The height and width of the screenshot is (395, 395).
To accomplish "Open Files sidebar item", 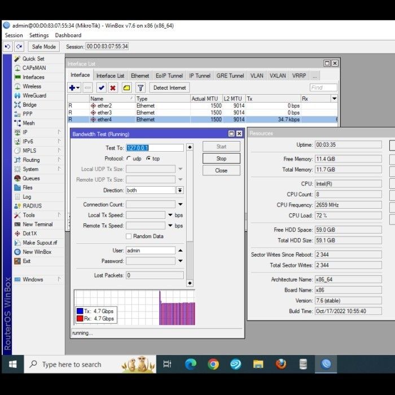I will pyautogui.click(x=28, y=187).
